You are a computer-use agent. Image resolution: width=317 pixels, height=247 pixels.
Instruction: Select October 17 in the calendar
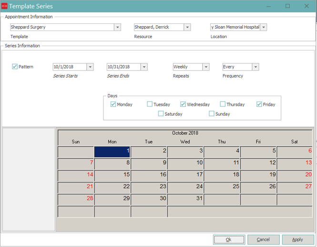185,176
